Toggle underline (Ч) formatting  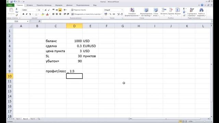[30, 14]
